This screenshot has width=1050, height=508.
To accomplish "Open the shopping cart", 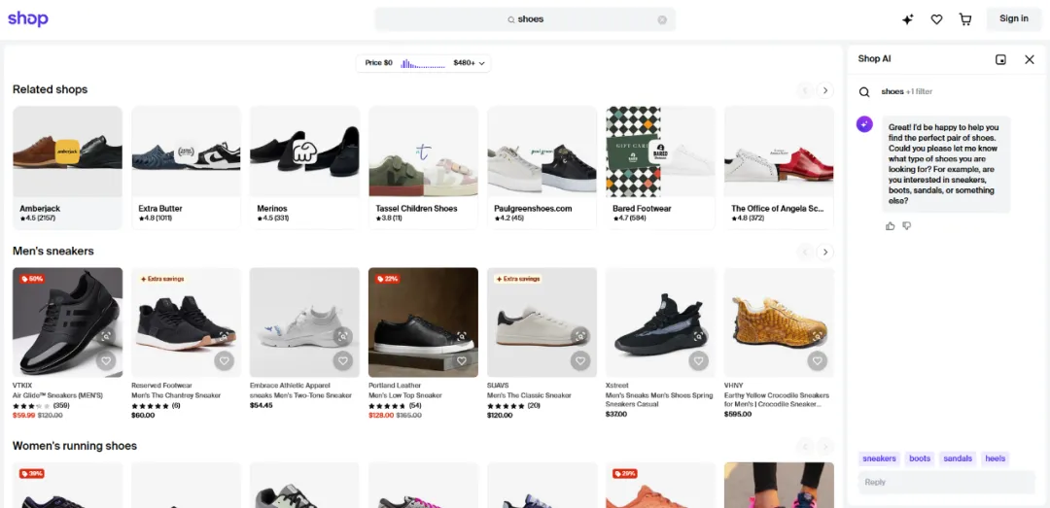I will point(965,19).
